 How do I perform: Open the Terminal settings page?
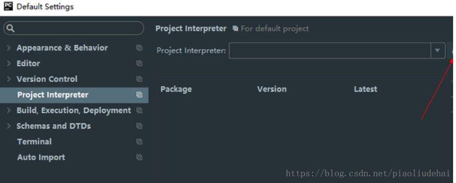(x=34, y=141)
